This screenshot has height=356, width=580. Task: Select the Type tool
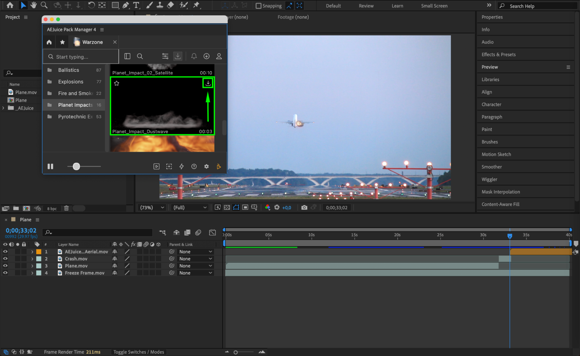(x=136, y=5)
